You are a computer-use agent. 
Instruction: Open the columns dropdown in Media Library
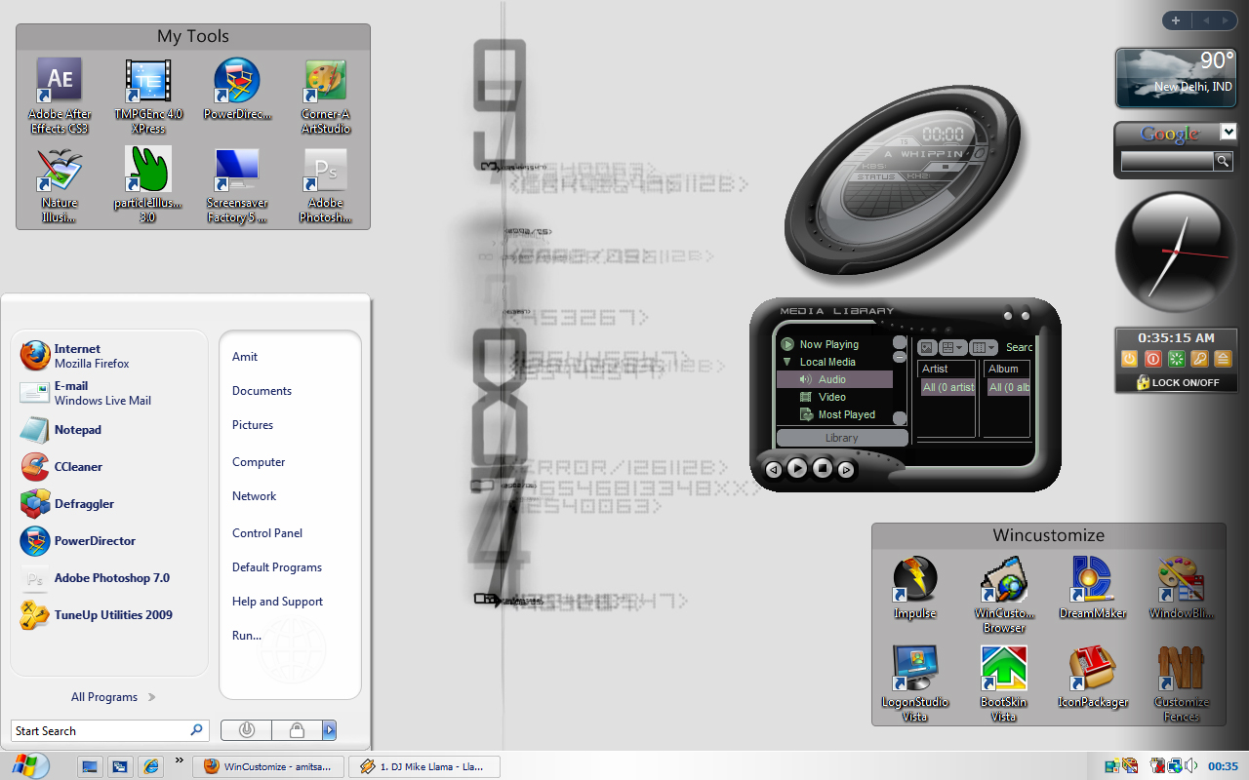click(x=984, y=347)
